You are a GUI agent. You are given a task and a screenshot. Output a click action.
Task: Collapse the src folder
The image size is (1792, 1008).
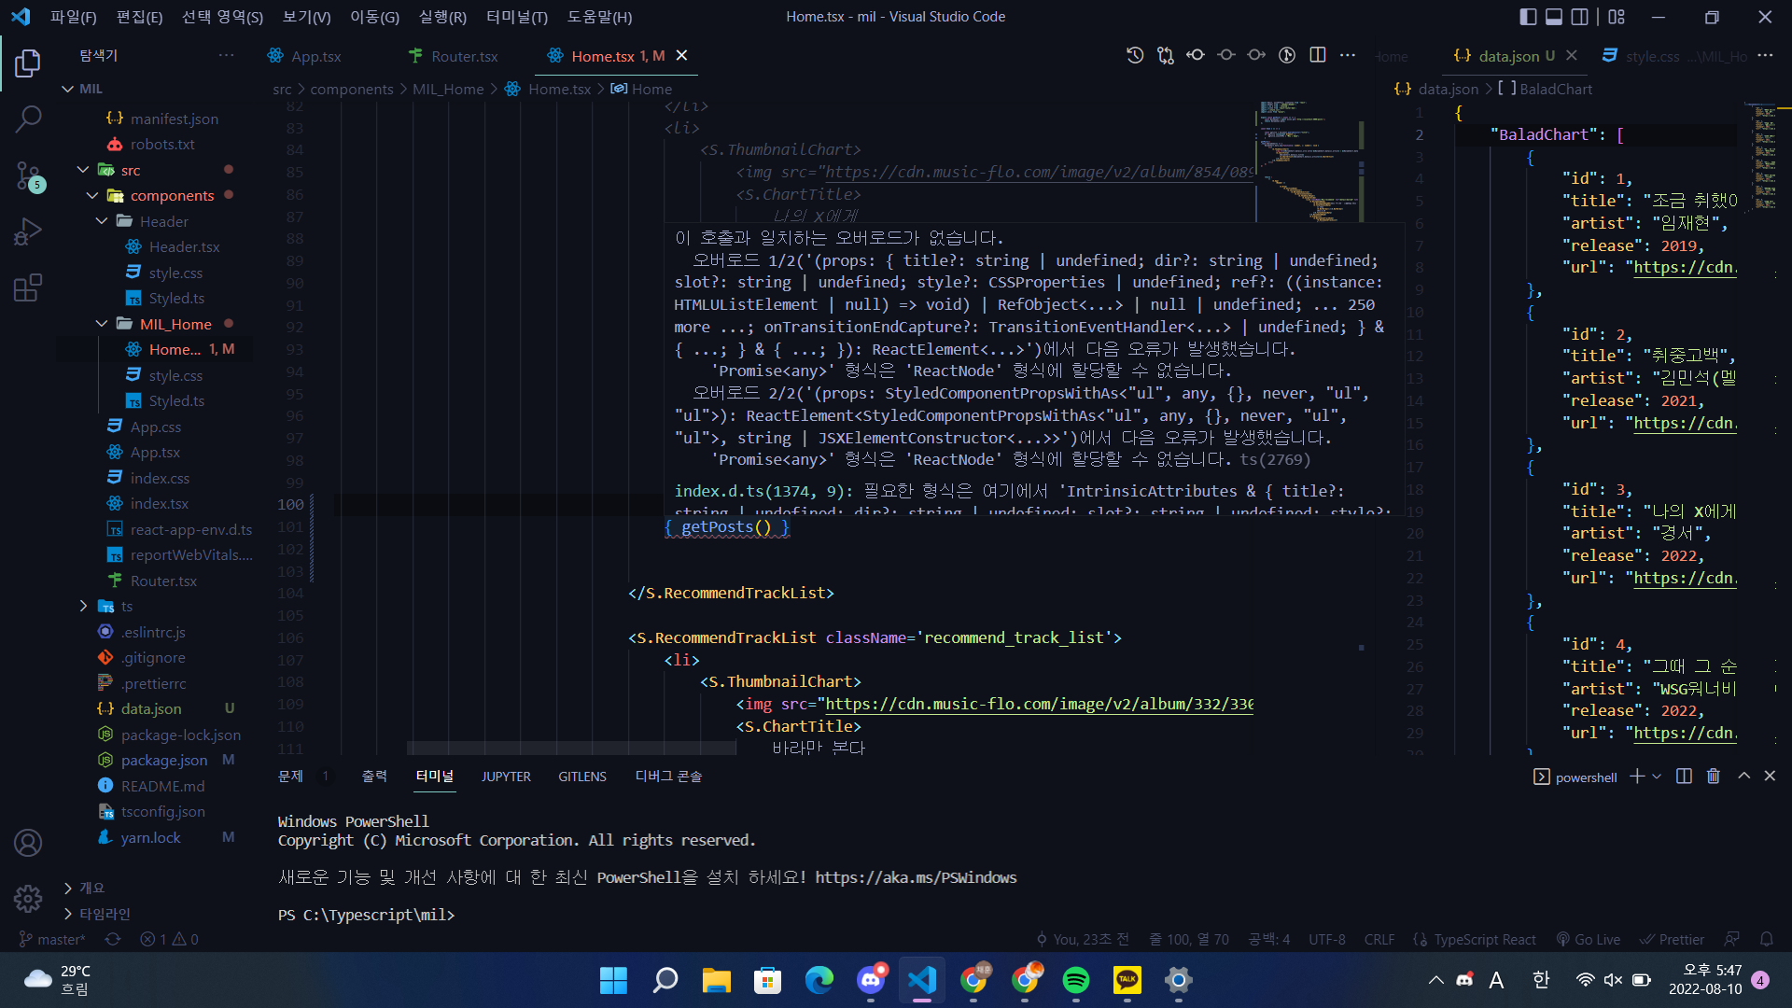83,170
